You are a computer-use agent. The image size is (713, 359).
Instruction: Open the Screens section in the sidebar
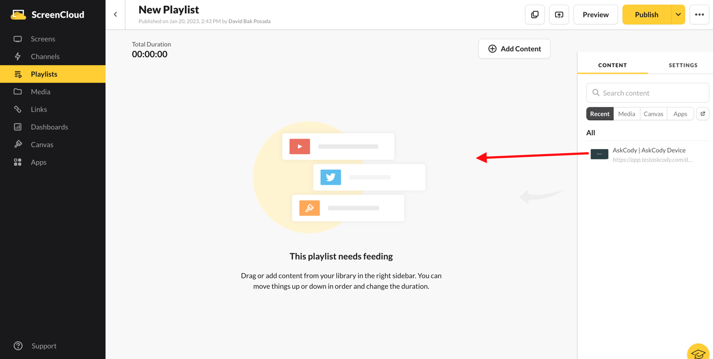(x=41, y=39)
